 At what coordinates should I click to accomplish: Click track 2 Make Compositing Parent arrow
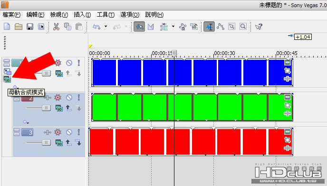pyautogui.click(x=68, y=108)
